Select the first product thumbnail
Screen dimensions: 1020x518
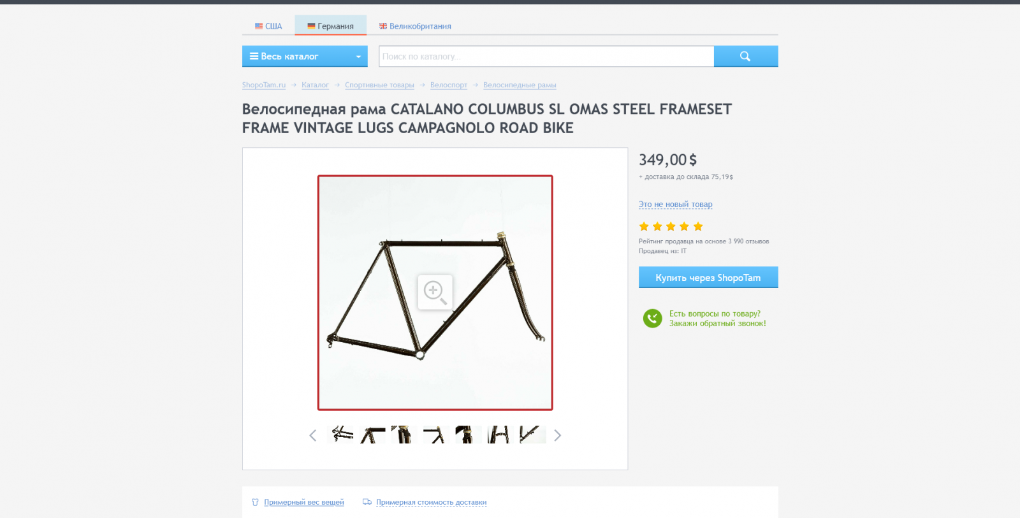tap(341, 435)
